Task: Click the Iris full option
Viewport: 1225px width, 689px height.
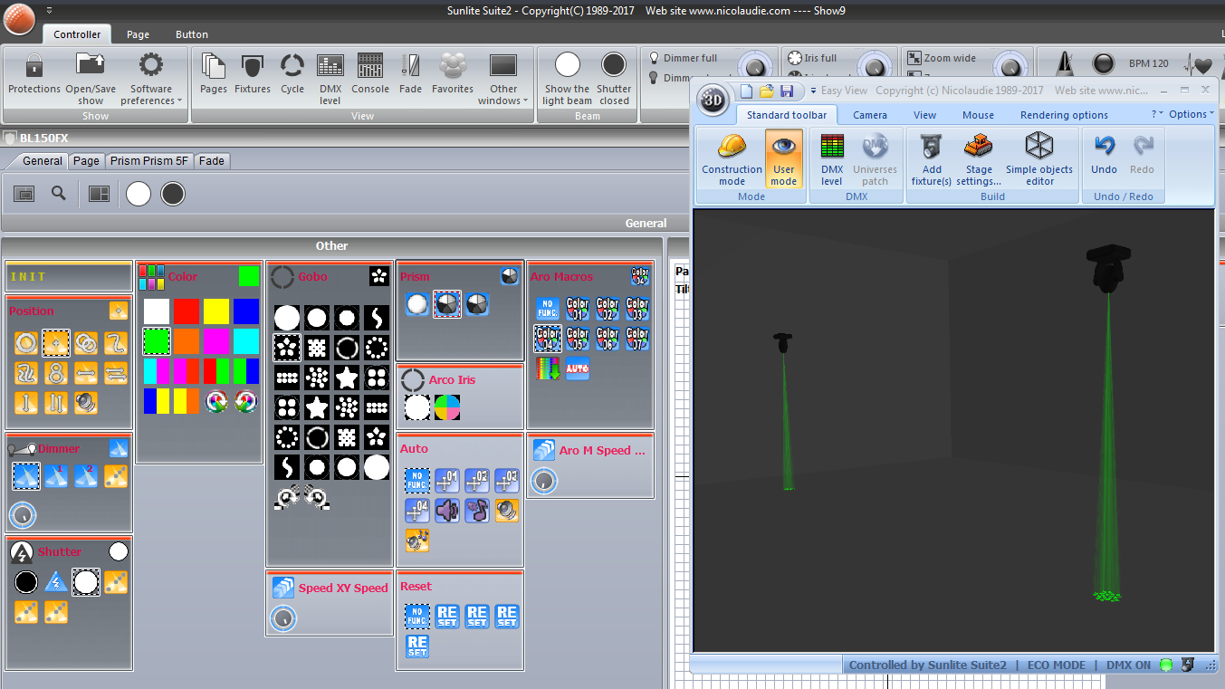Action: coord(812,58)
